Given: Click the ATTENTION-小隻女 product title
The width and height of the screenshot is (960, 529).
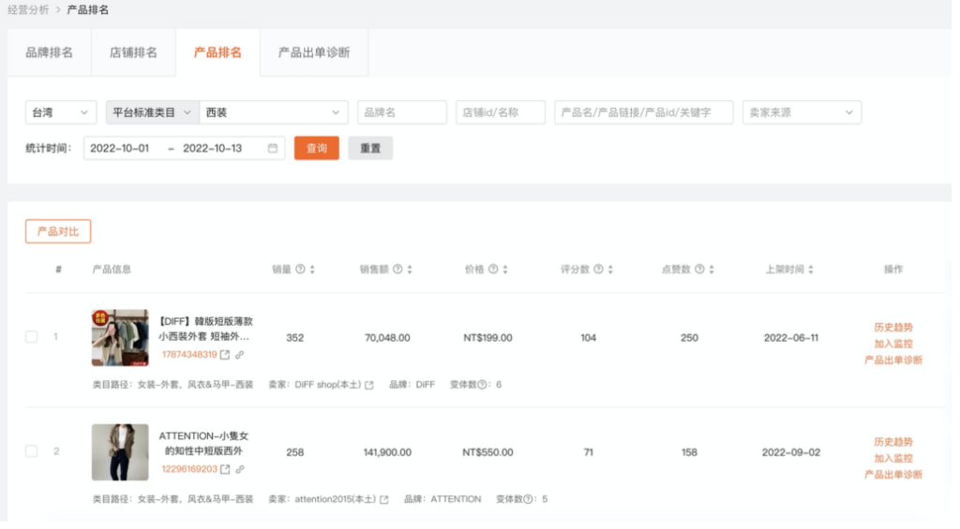Looking at the screenshot, I should pyautogui.click(x=203, y=444).
